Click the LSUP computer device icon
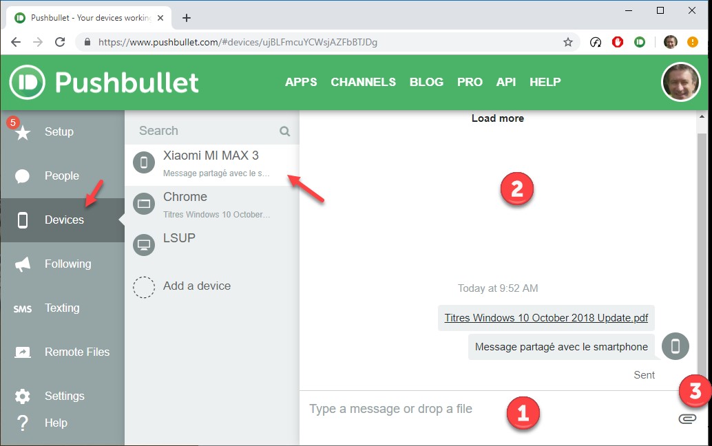The image size is (712, 446). coord(144,245)
